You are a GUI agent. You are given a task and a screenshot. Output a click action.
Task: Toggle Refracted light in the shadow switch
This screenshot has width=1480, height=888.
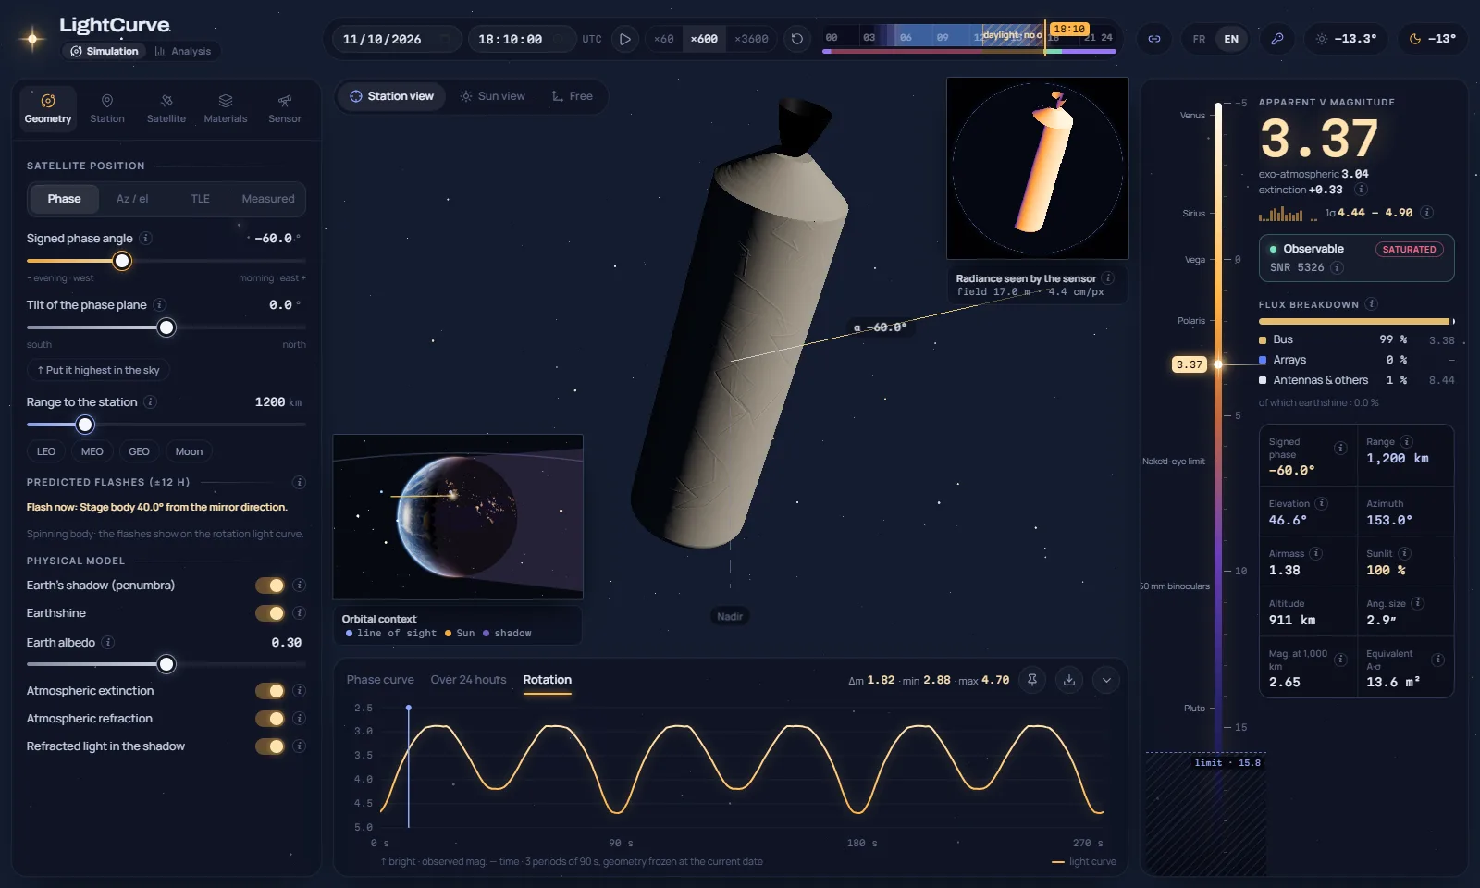(270, 746)
